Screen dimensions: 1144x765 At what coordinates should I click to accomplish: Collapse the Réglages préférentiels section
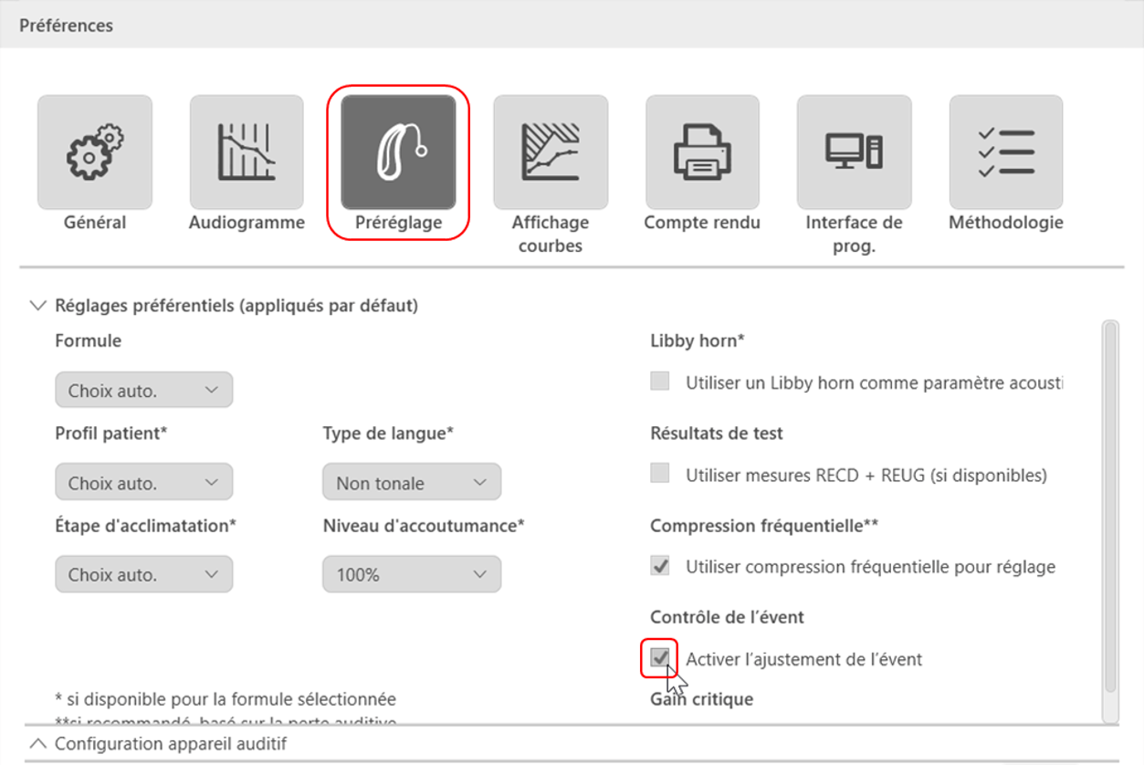click(x=37, y=305)
